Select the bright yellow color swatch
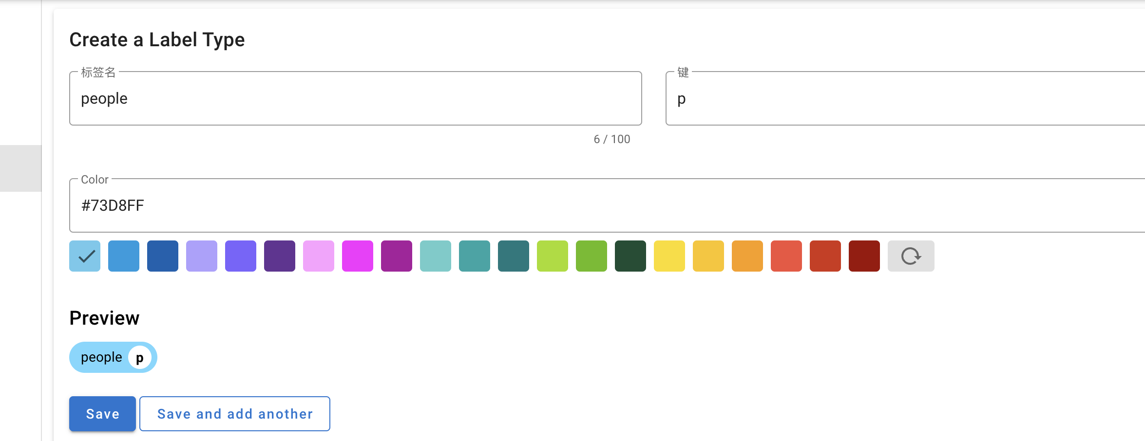 point(669,256)
